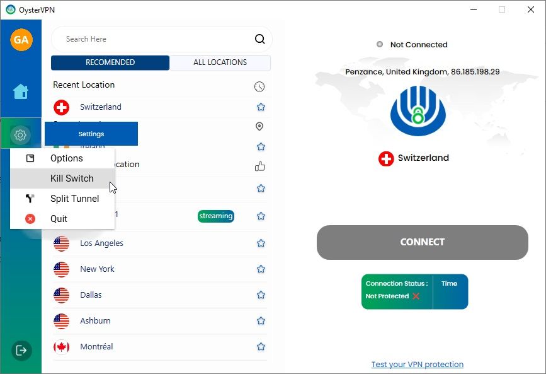
Task: Toggle favorite star for Los Angeles
Action: (261, 243)
